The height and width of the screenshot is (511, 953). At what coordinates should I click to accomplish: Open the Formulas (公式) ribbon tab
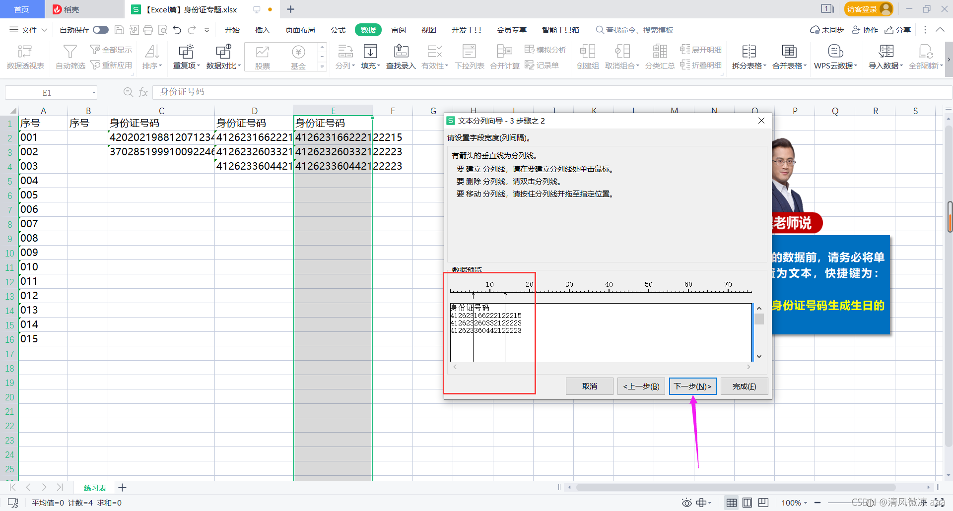338,30
